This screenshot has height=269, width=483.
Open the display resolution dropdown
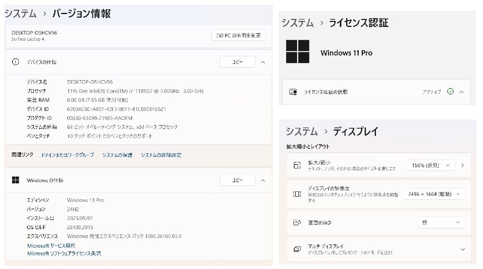(x=434, y=194)
